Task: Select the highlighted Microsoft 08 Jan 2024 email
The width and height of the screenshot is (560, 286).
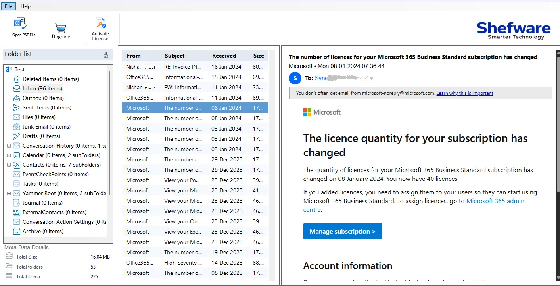Action: point(195,108)
